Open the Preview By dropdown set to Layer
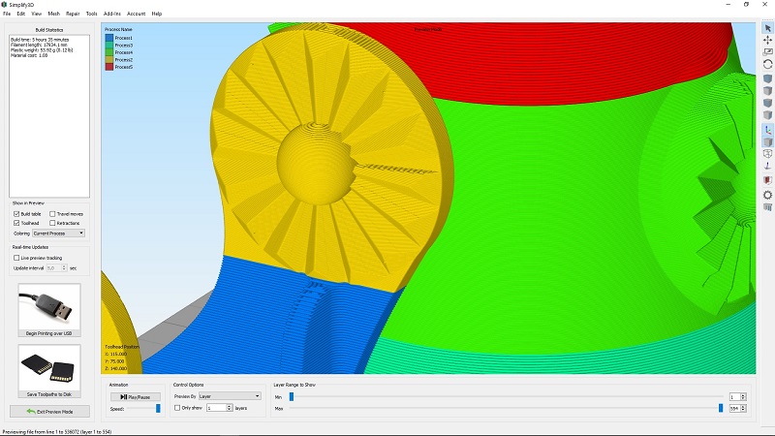The image size is (775, 436). click(230, 396)
